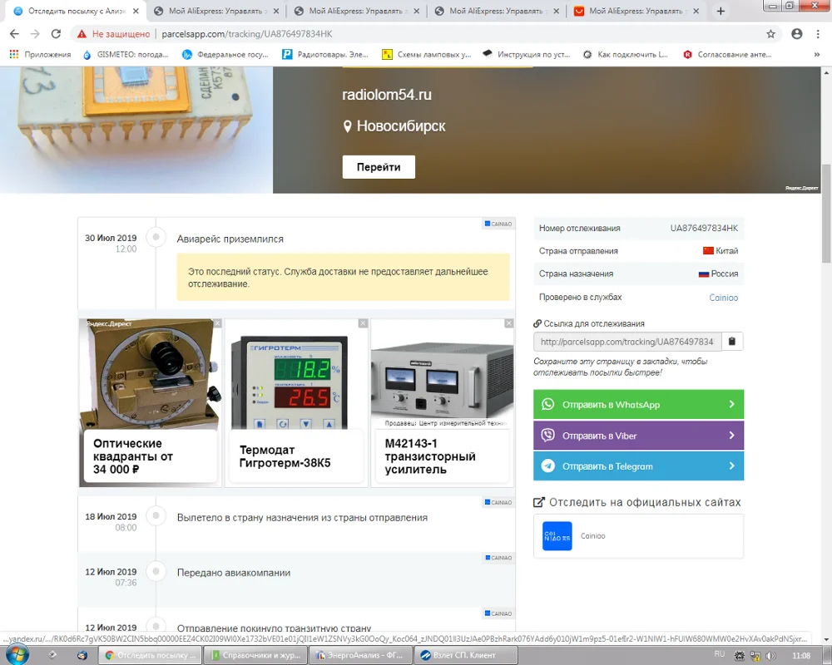Open the Cainiao link under Проверено в службах
Viewport: 832px width, 665px height.
click(x=723, y=298)
